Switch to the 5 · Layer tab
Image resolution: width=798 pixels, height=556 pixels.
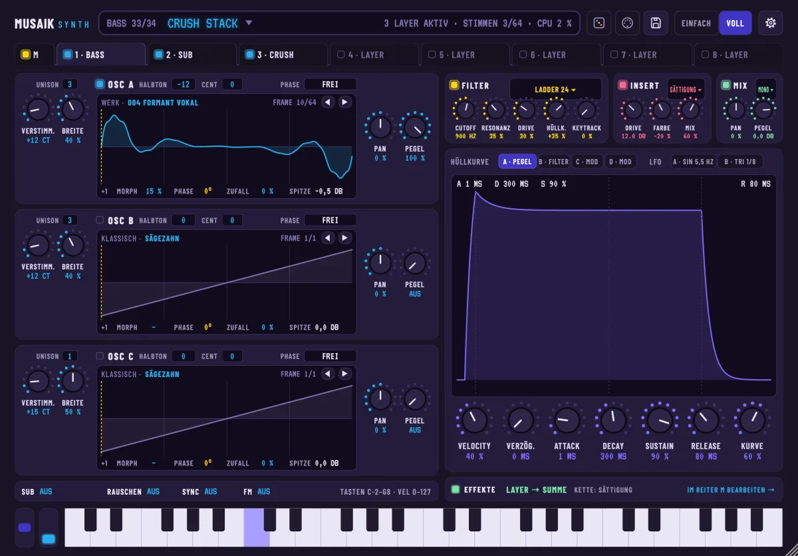(465, 55)
